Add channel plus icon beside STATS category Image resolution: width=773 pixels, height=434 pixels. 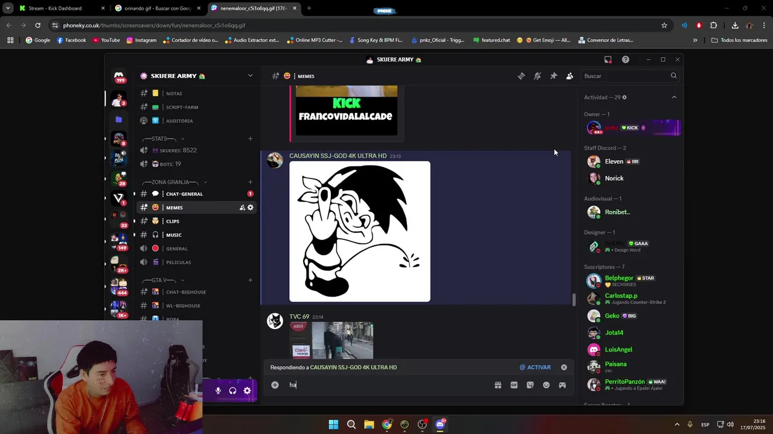coord(250,139)
